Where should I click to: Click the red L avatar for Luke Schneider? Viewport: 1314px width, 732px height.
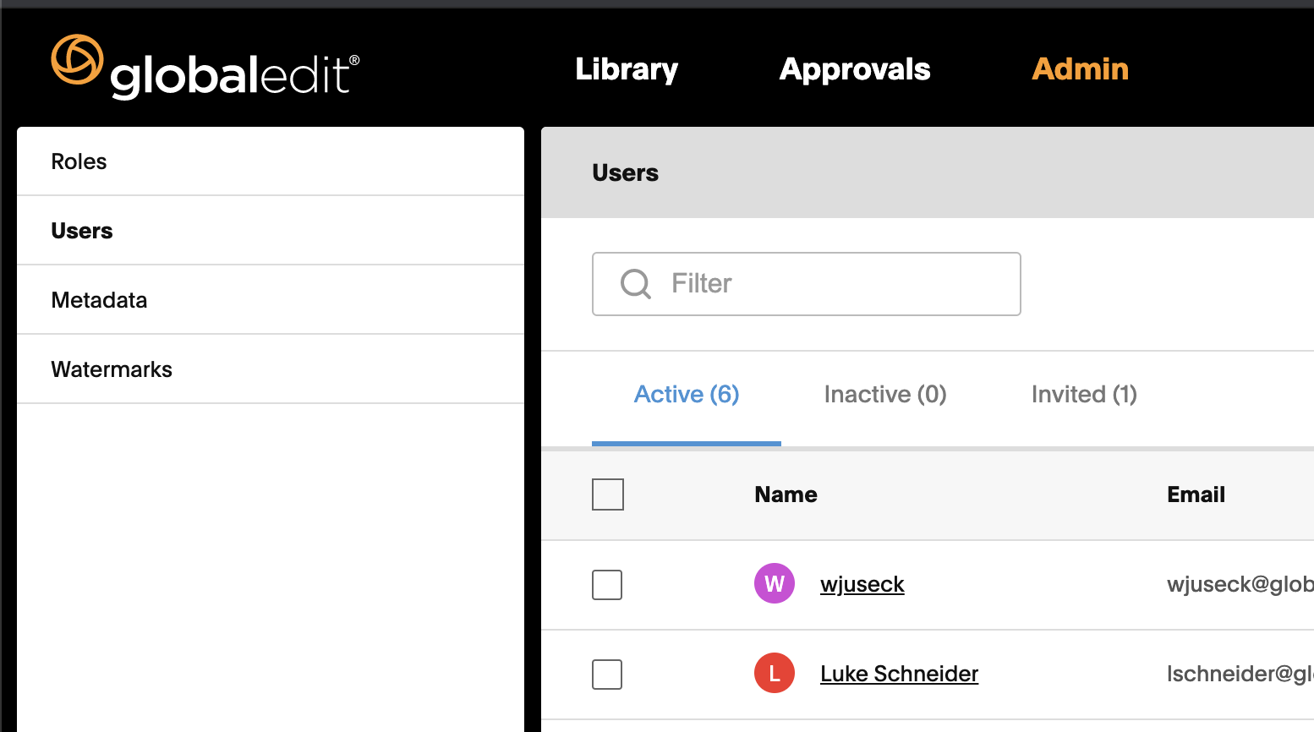[x=775, y=673]
